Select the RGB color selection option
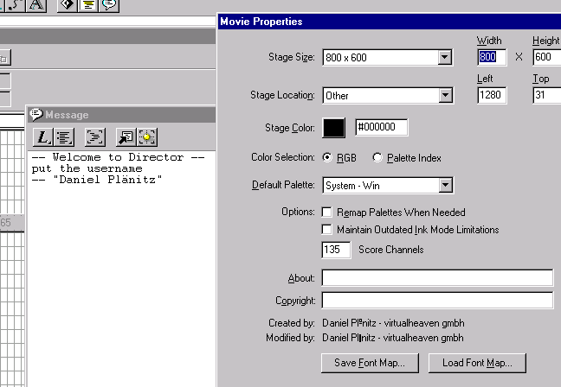 [327, 157]
